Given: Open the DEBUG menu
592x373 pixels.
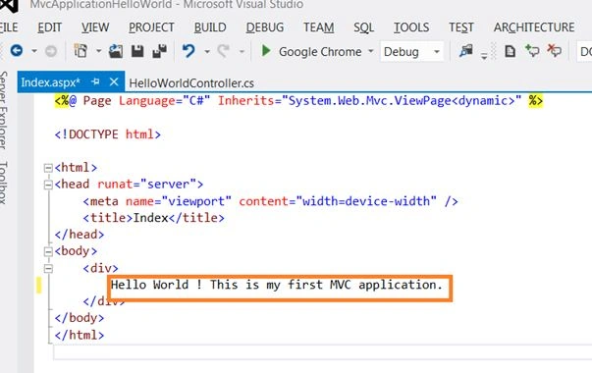Looking at the screenshot, I should pyautogui.click(x=265, y=27).
